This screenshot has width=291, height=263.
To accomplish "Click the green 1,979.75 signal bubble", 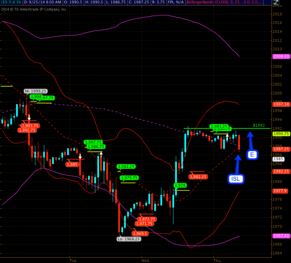I will pyautogui.click(x=129, y=178).
